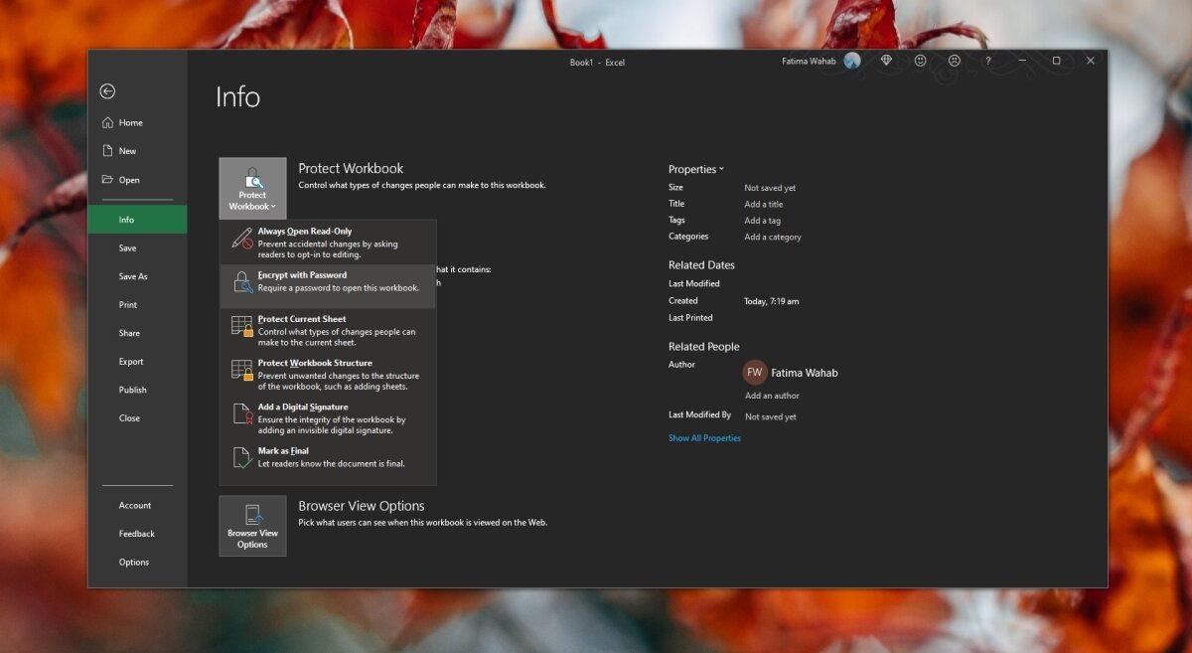Click the smiley face feedback icon
This screenshot has height=653, width=1192.
point(920,61)
